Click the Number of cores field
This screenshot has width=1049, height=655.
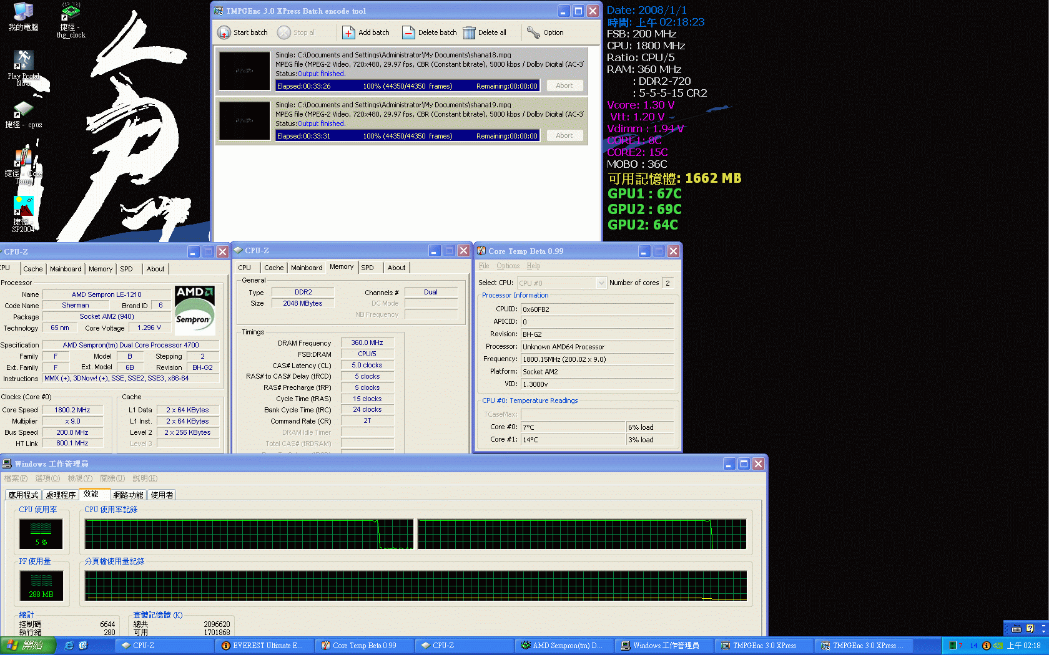[667, 283]
